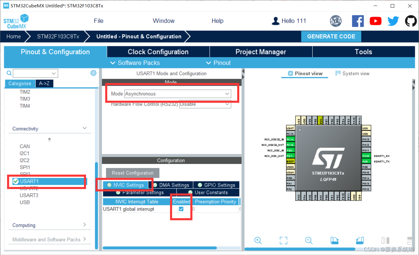This screenshot has height=255, width=419.
Task: Expand the Pinout dropdown menu
Action: 218,63
